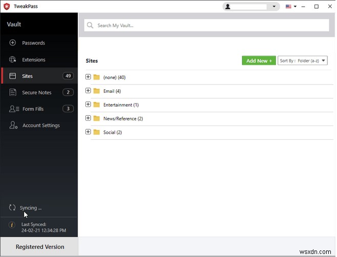Click the Social folder icon

(x=97, y=132)
